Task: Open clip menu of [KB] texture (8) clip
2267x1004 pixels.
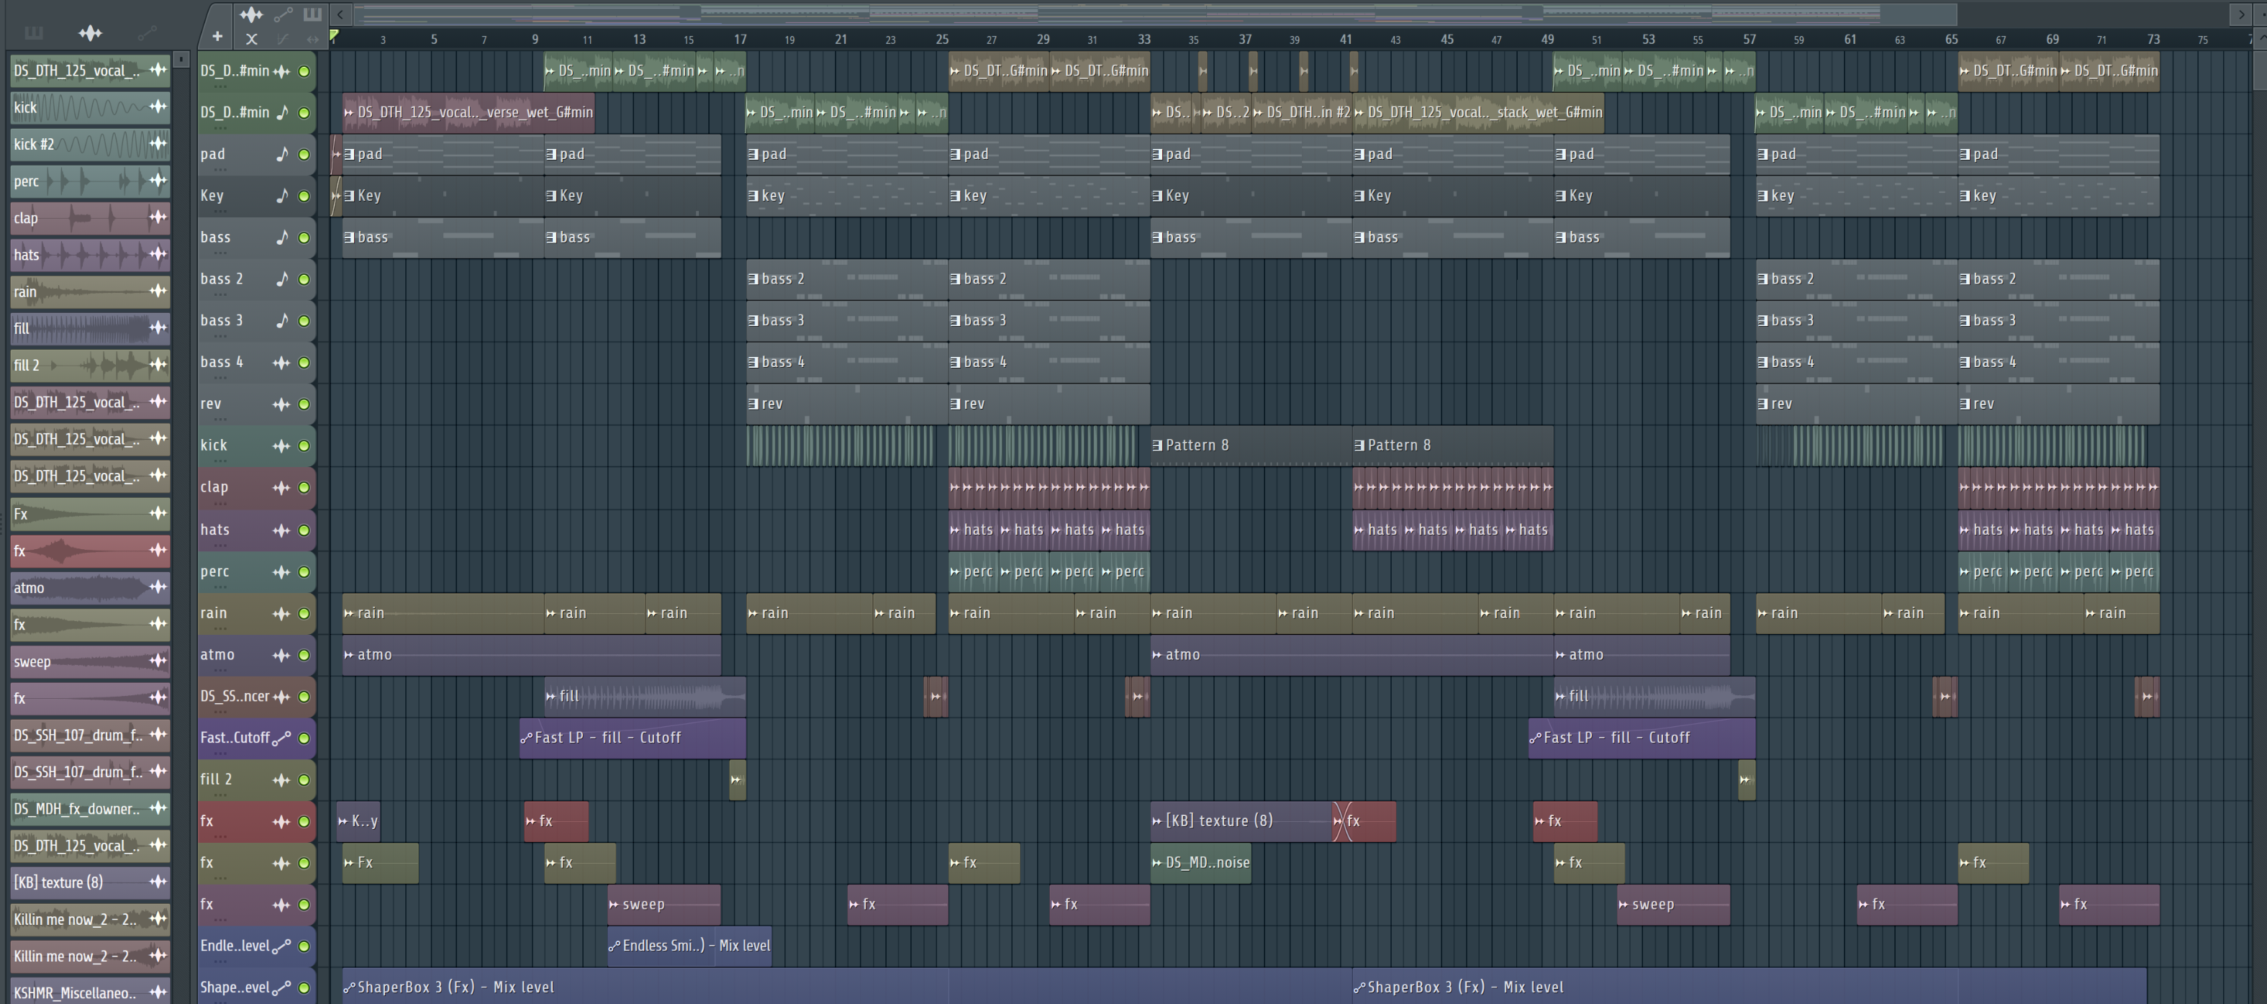Action: [x=1157, y=821]
